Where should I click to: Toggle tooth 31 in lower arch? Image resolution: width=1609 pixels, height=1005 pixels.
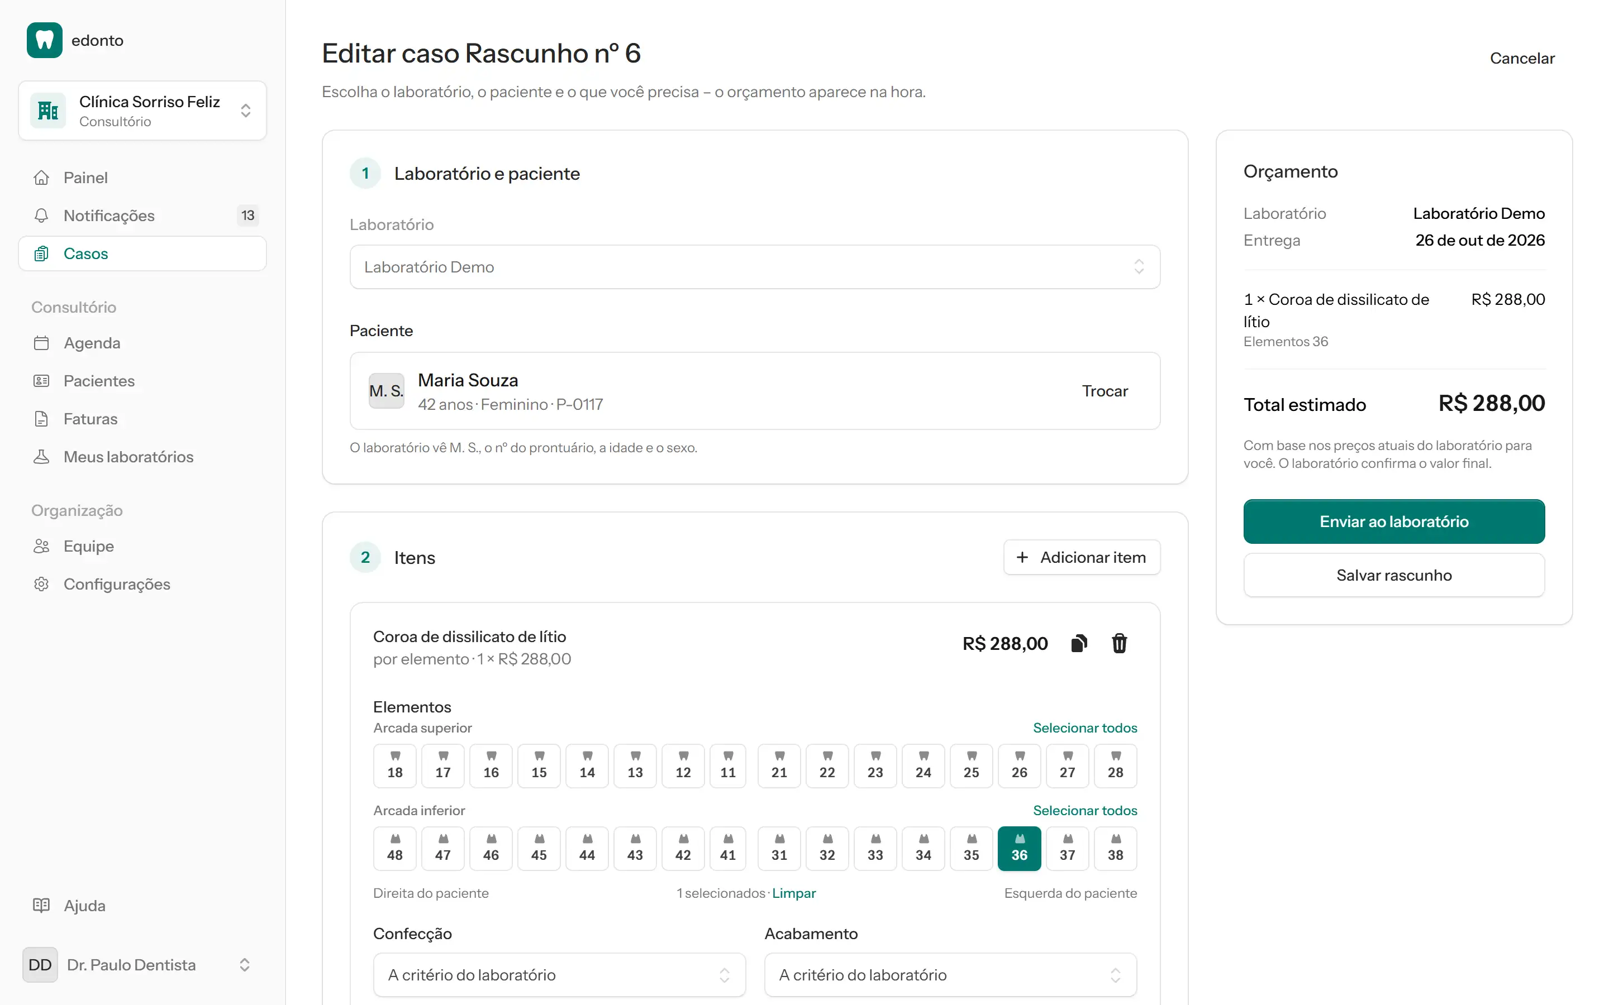tap(779, 848)
